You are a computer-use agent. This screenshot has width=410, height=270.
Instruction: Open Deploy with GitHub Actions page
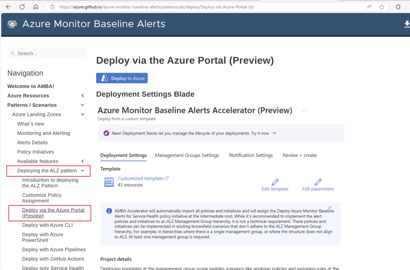53,259
